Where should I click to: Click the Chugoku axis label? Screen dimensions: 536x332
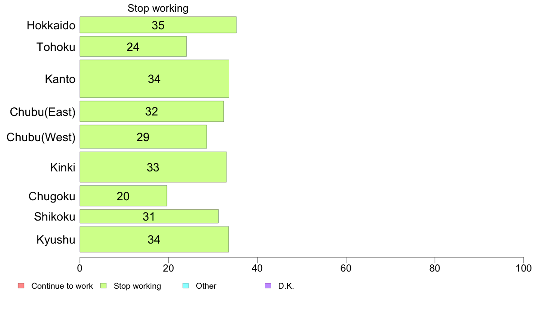[x=52, y=196]
